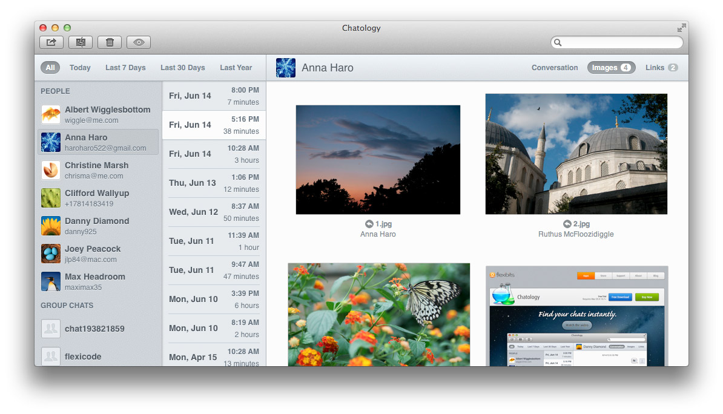
Task: Click the arrow icon beside 2.jpg
Action: point(567,224)
